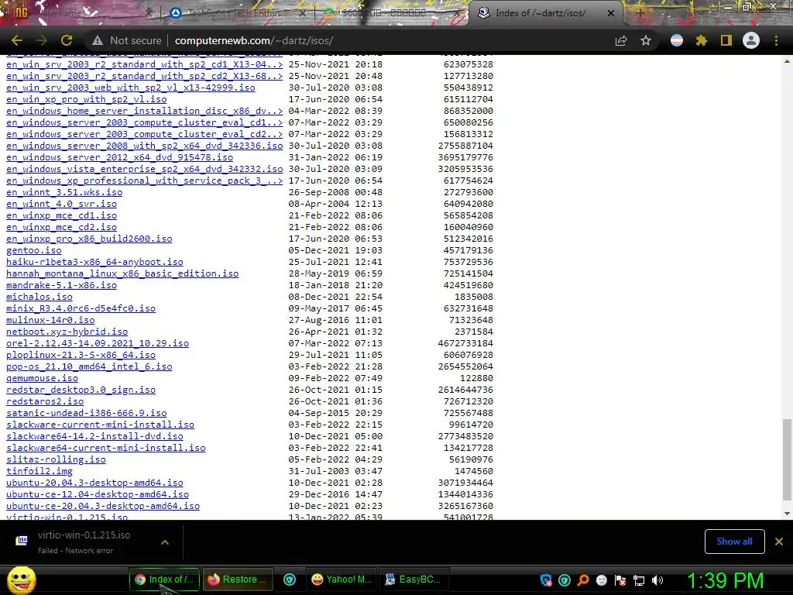Click pop-os_21.10_amd64_intel_6.iso link
The height and width of the screenshot is (595, 793).
pos(89,366)
